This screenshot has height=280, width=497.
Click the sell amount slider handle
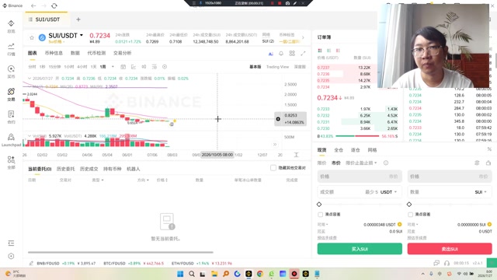pyautogui.click(x=409, y=204)
